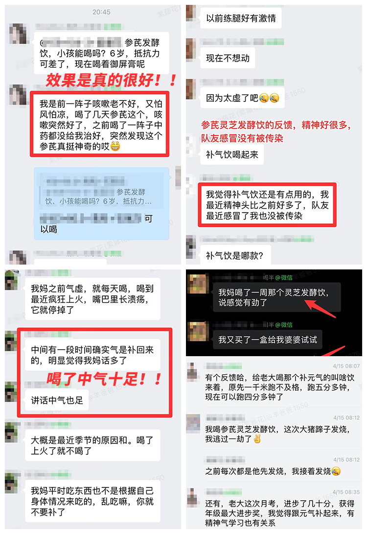The height and width of the screenshot is (534, 367).
Task: Select the 大概是最近季节的原因 message bubble
Action: [x=92, y=445]
